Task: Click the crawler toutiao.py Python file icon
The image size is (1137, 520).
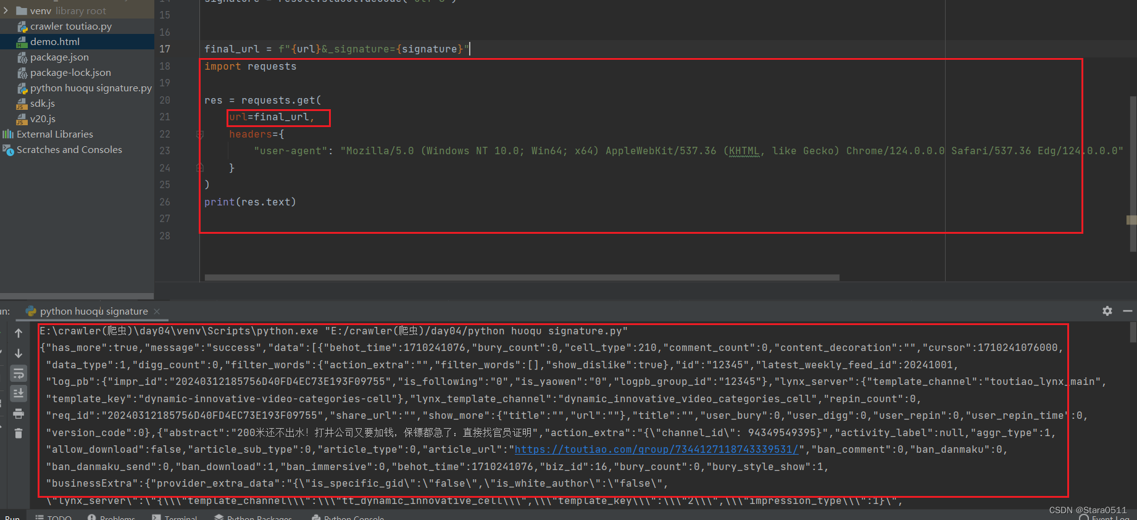Action: coord(22,27)
